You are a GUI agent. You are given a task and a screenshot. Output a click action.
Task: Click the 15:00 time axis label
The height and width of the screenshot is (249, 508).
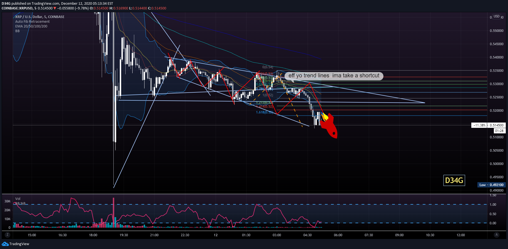(32, 235)
